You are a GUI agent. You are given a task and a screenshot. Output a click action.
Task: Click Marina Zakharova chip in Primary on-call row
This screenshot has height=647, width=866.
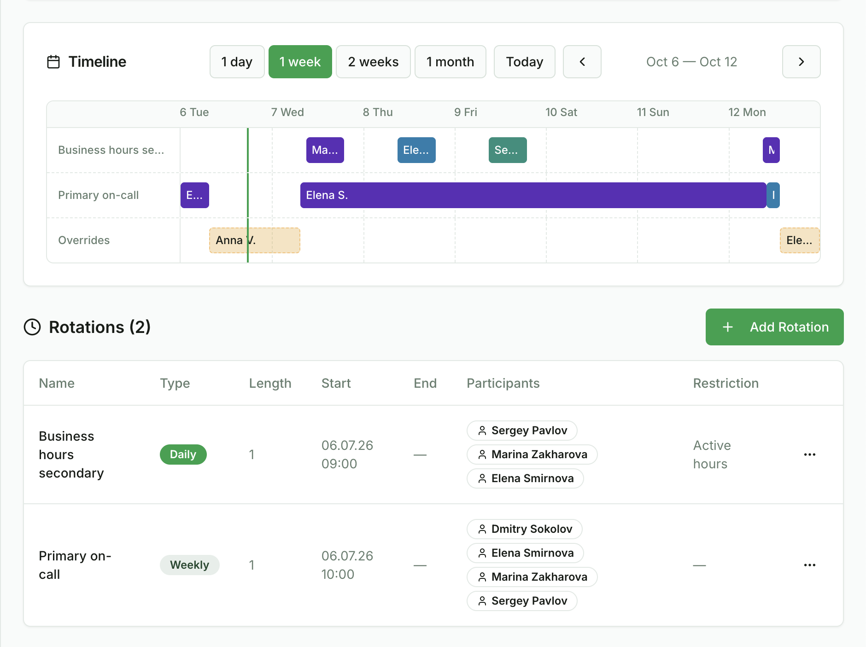coord(532,577)
